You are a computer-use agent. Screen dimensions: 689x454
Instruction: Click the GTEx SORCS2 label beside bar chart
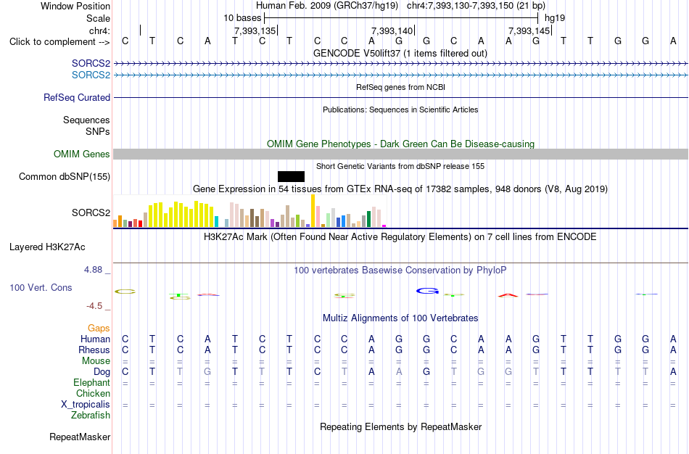pos(91,212)
